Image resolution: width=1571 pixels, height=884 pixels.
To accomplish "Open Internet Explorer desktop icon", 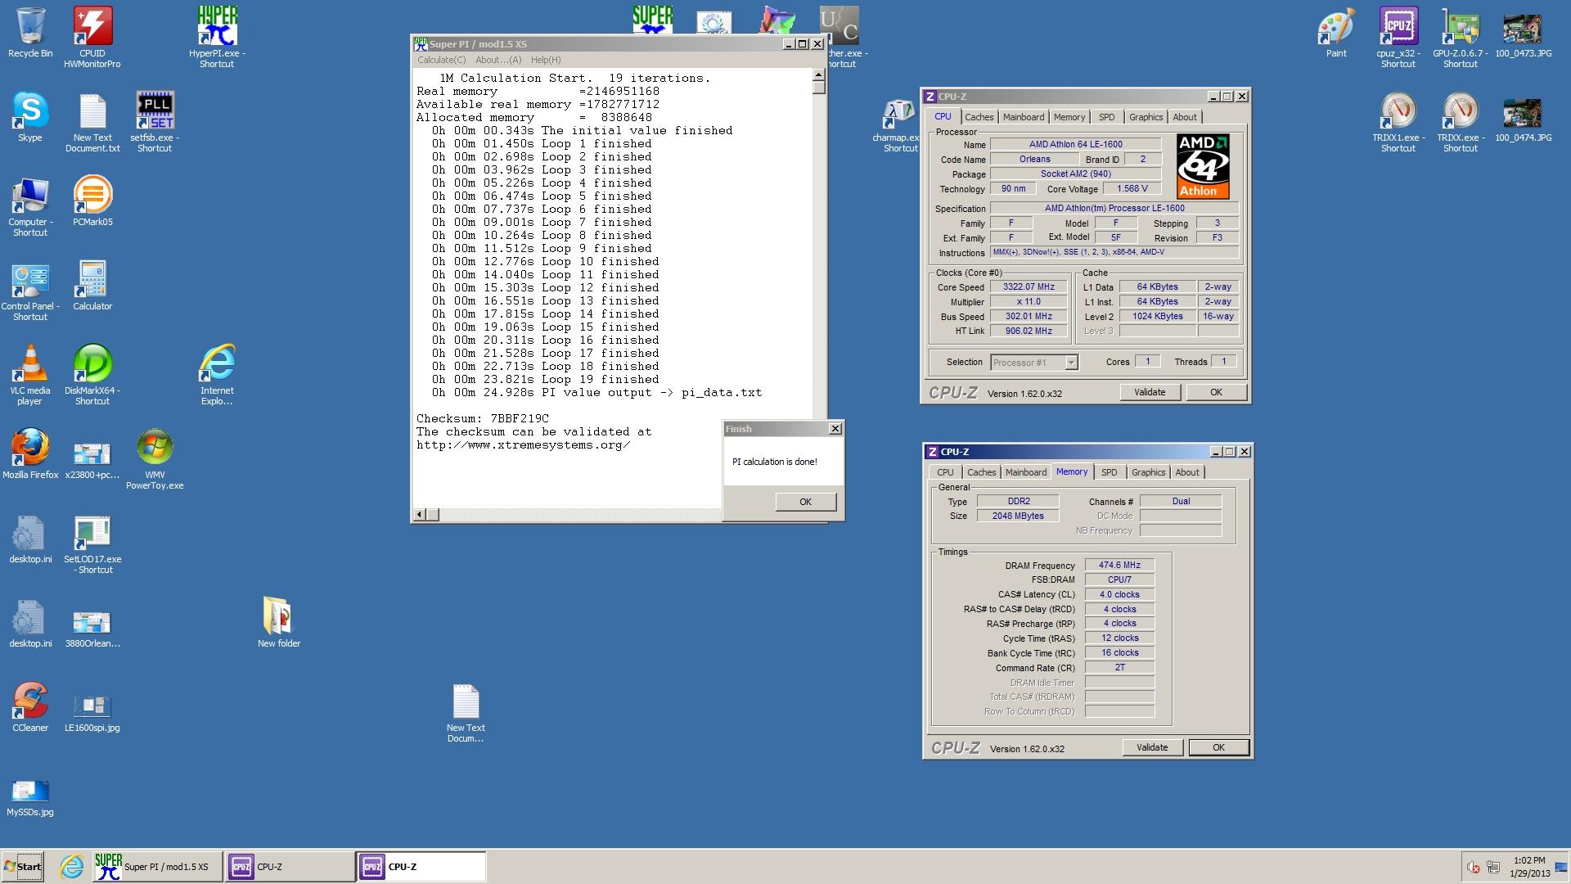I will 217,375.
